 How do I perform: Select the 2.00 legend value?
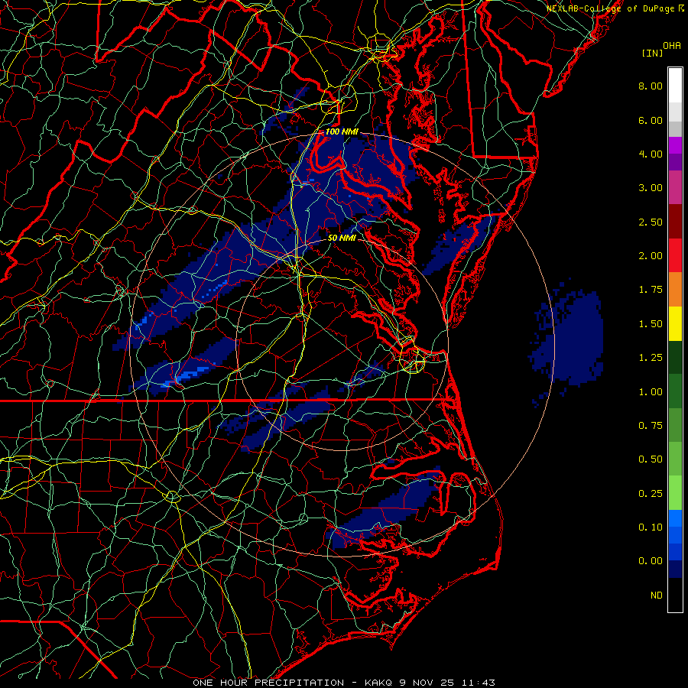click(651, 256)
